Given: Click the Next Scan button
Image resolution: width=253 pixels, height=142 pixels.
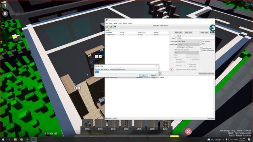Looking at the screenshot, I should point(188,32).
